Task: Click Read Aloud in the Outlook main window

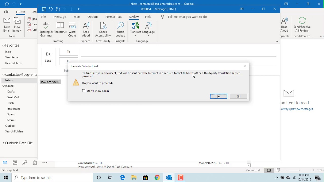Action: [284, 25]
